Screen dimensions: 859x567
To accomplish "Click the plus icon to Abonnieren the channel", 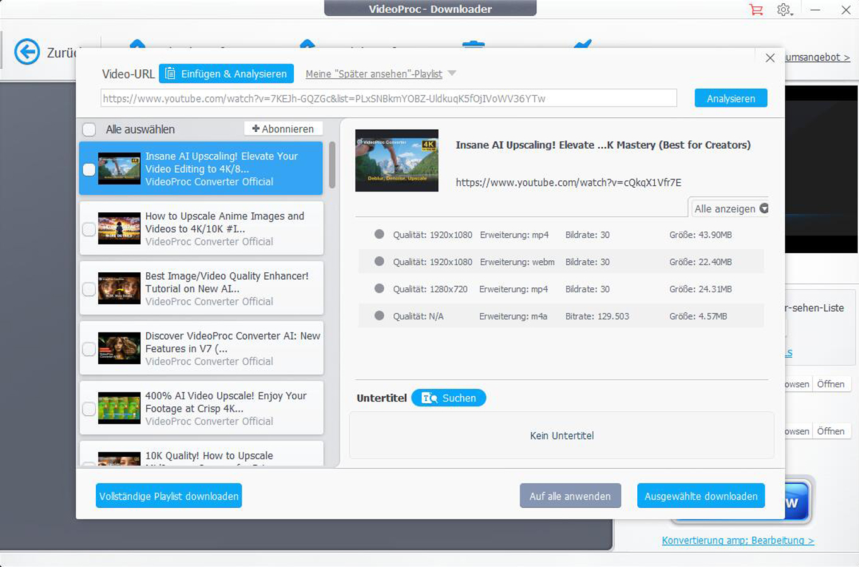I will tap(257, 129).
